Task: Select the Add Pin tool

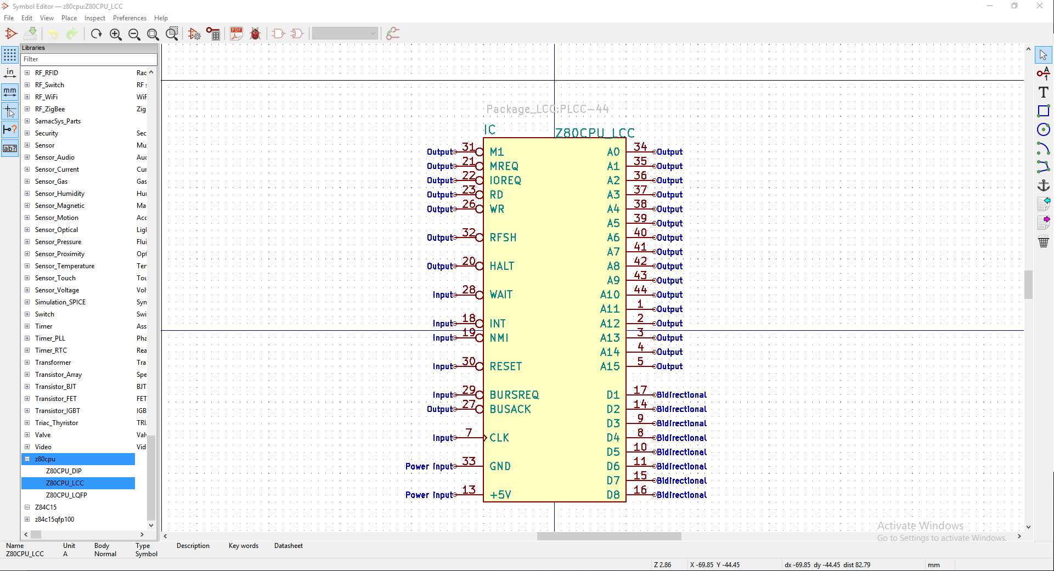Action: point(1043,74)
